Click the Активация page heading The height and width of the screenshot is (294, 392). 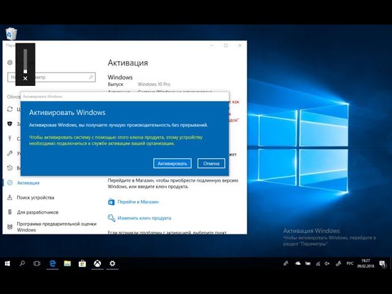pyautogui.click(x=128, y=62)
